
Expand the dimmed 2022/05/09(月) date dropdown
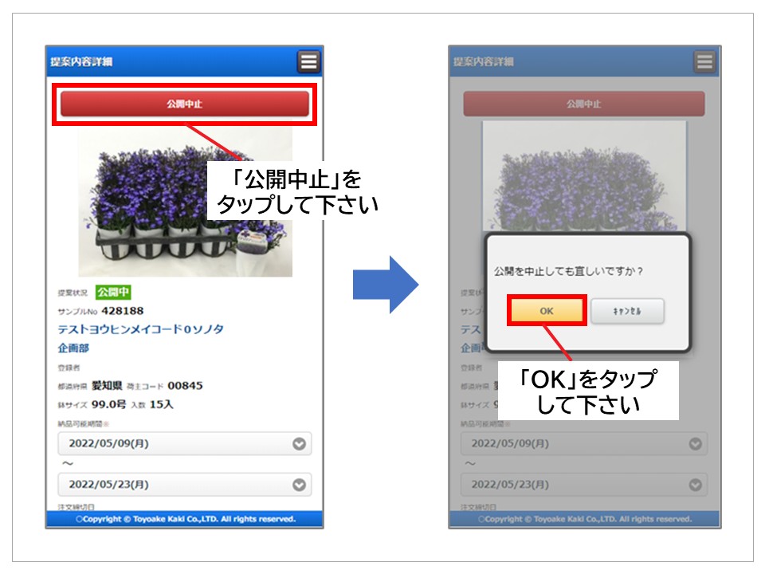[x=584, y=444]
